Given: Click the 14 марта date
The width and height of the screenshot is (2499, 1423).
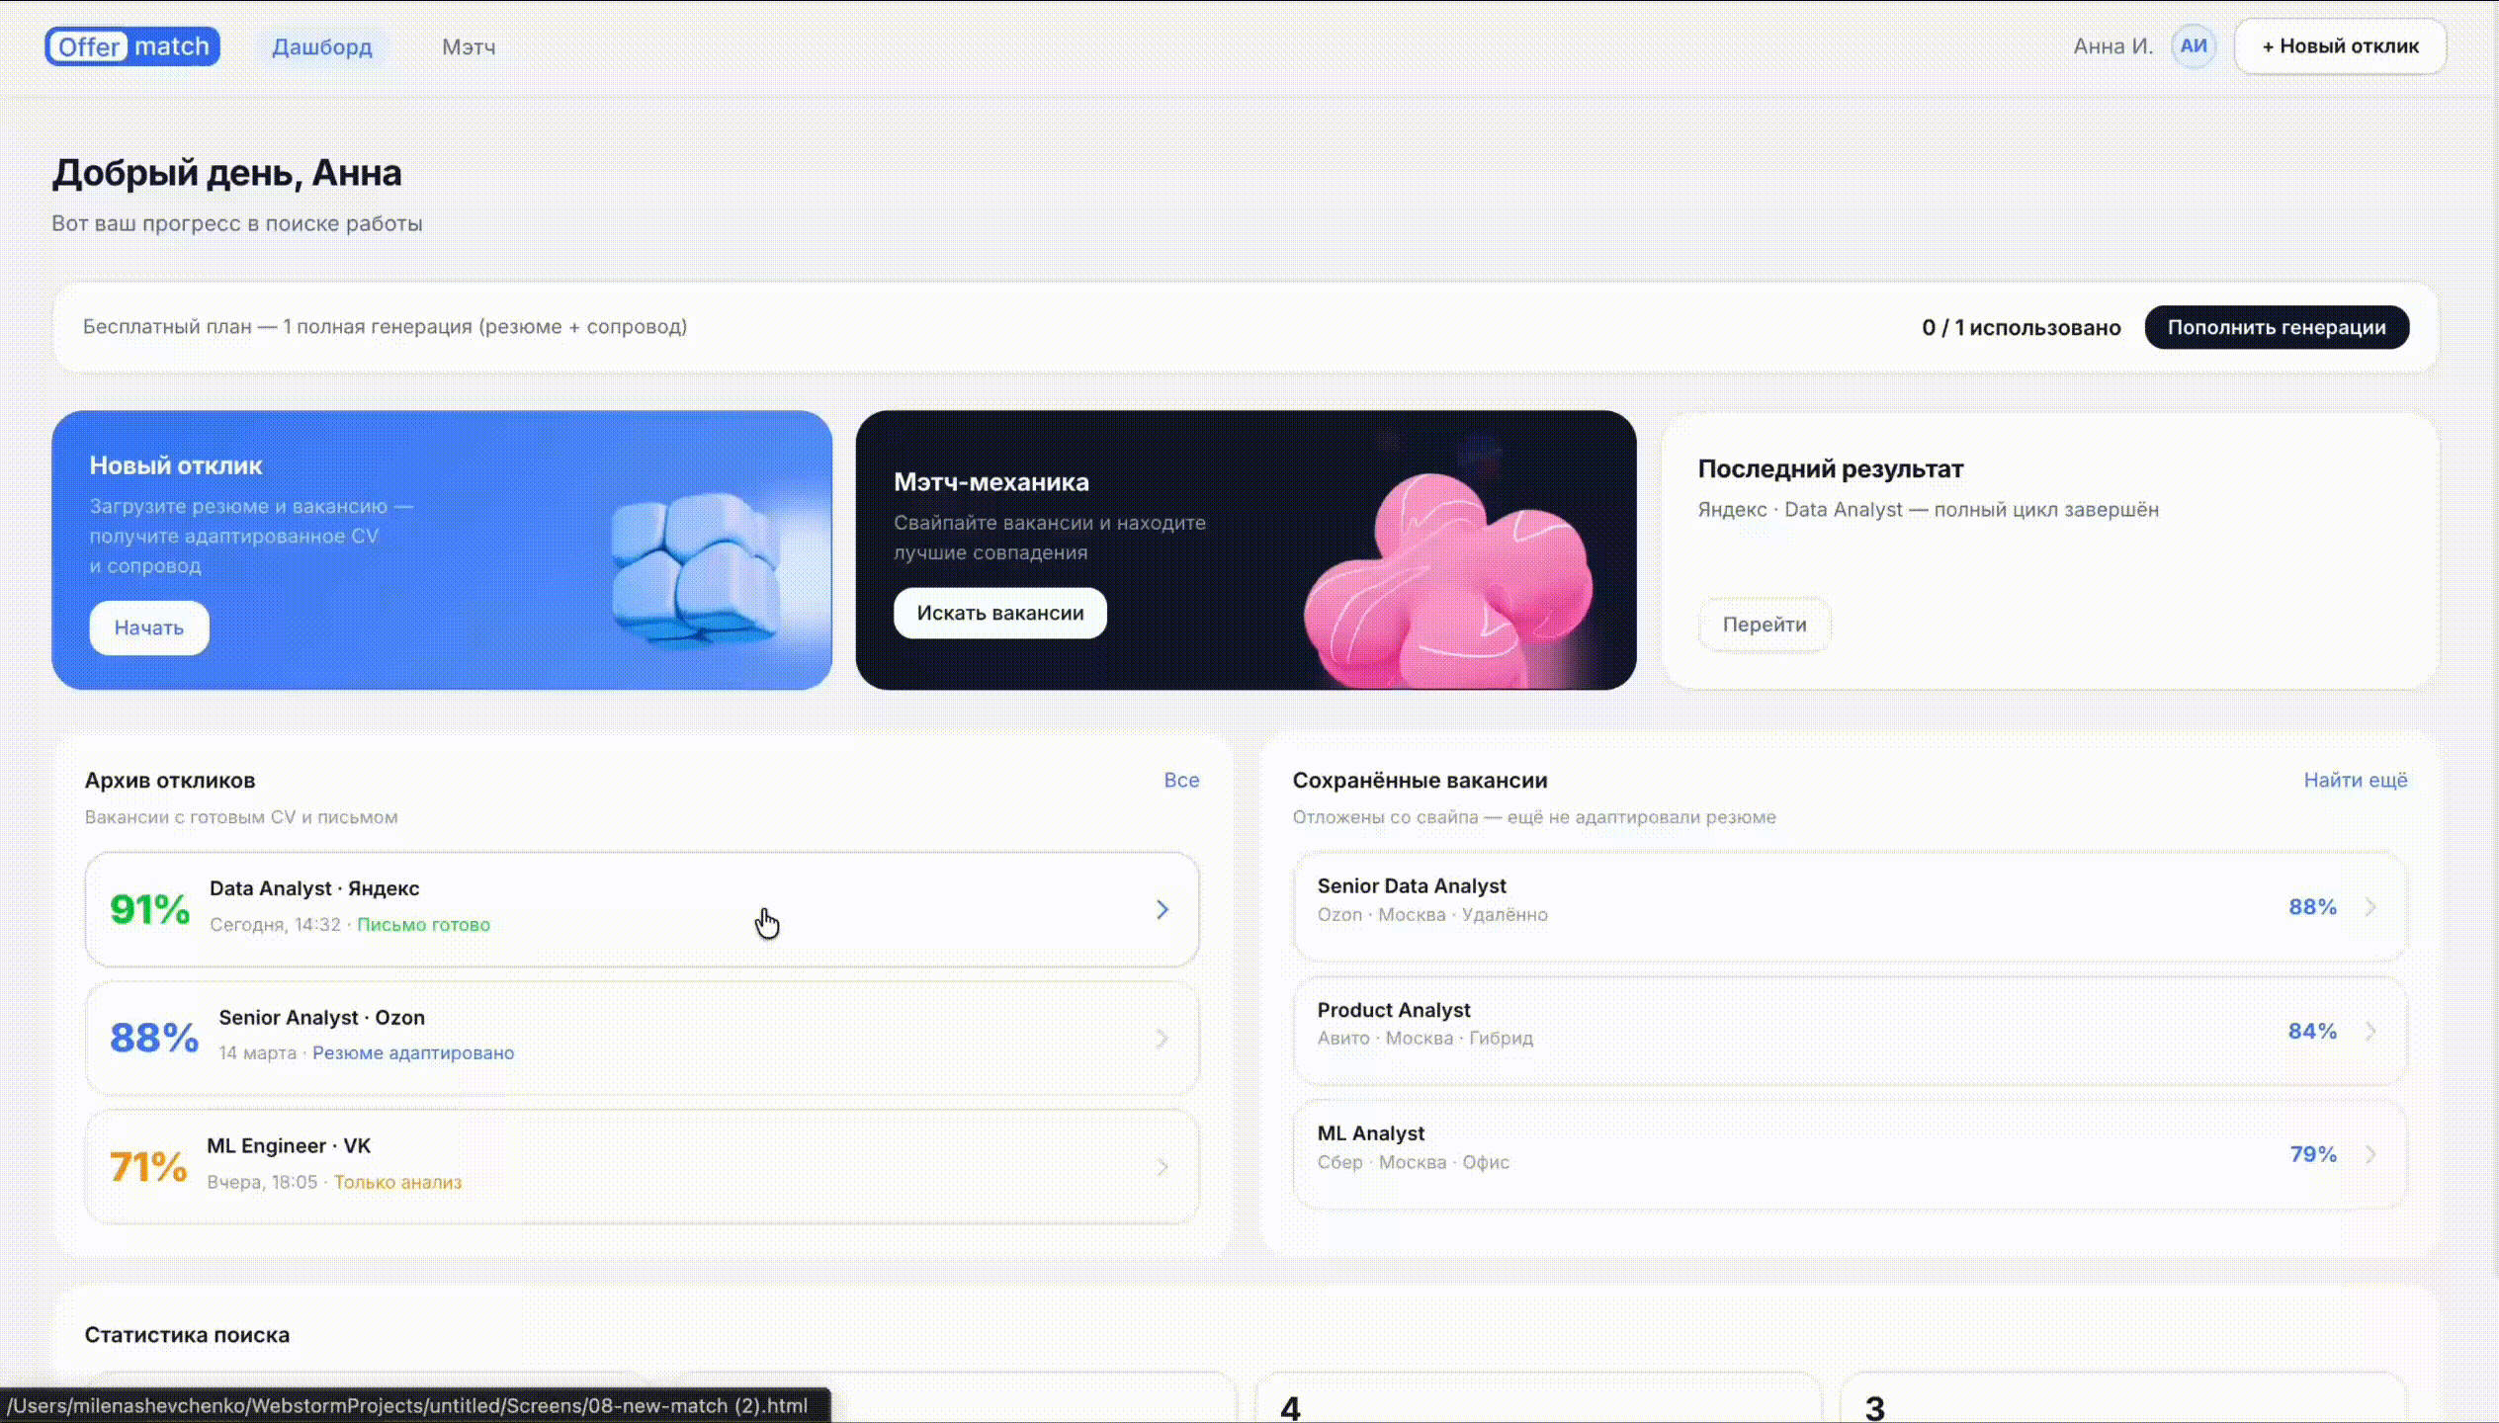Looking at the screenshot, I should pos(257,1053).
